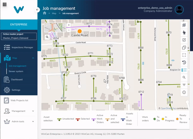193x139 pixels.
Task: Open the map filter icon
Action: pyautogui.click(x=184, y=85)
